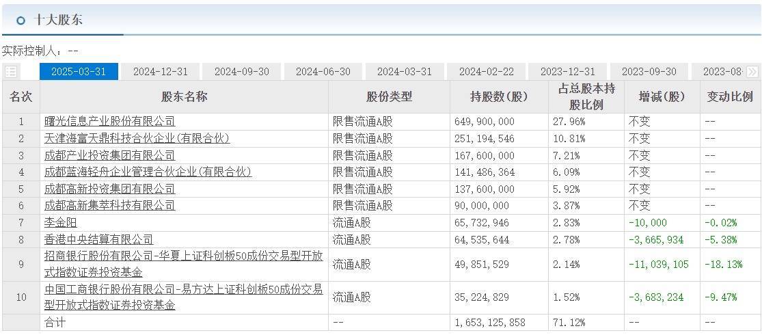Open shareholder 曙光信息产业股份有限公司 link

(x=110, y=122)
